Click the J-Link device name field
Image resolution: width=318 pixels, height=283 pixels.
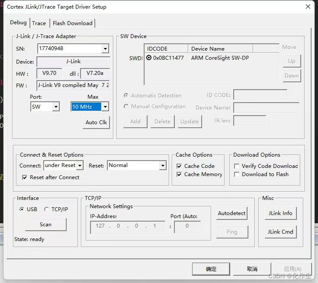[x=73, y=61]
